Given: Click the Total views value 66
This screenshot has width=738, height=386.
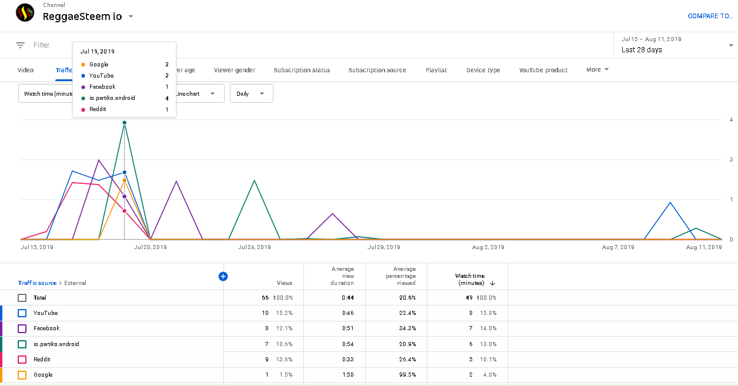Looking at the screenshot, I should [265, 298].
